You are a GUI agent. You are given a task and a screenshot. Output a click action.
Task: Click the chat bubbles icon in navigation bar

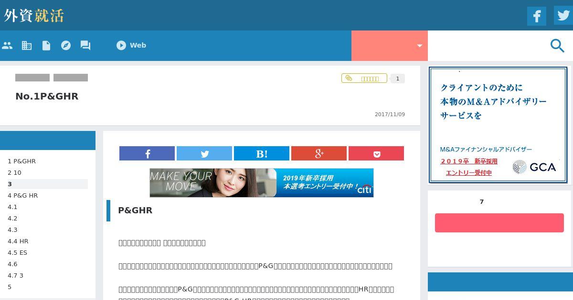(85, 45)
